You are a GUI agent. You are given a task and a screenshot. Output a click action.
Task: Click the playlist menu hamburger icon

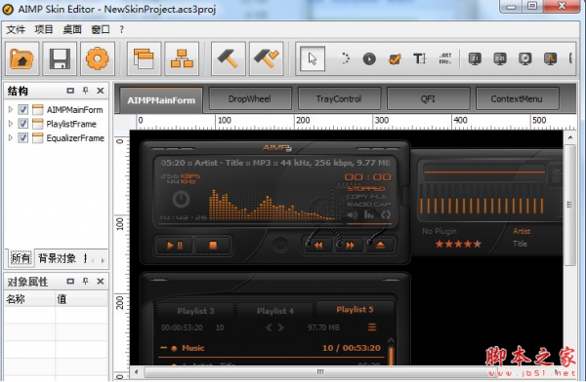[372, 327]
